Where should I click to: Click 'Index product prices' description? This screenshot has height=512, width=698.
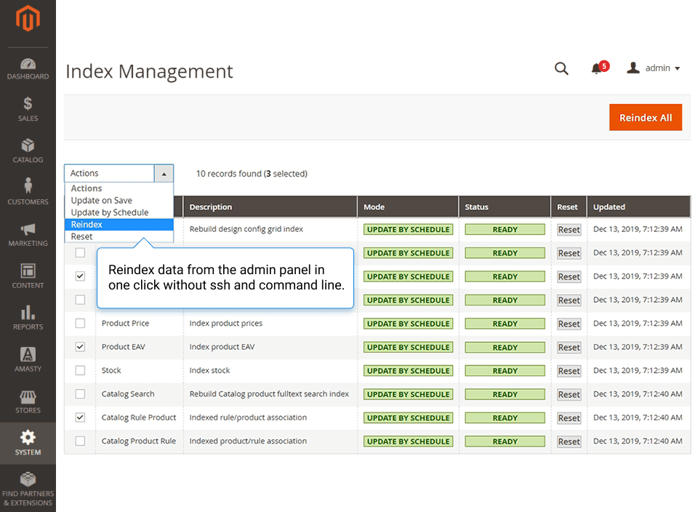click(225, 323)
